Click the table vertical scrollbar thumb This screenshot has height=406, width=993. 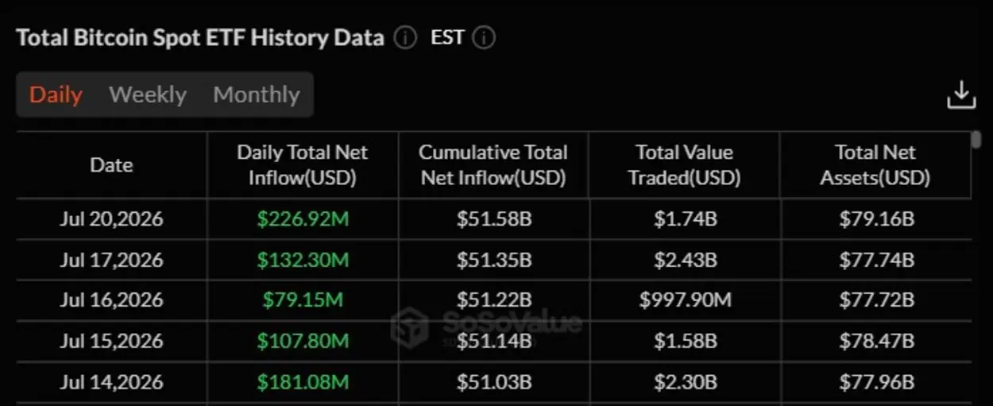[976, 140]
